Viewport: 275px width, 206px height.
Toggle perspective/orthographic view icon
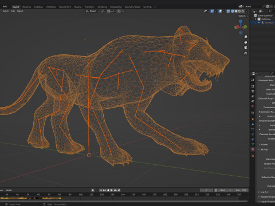point(246,53)
